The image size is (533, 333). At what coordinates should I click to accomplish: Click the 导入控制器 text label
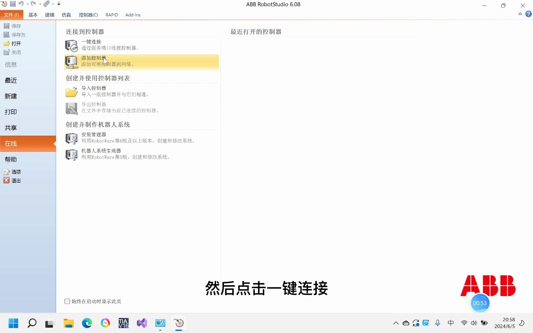(x=93, y=88)
